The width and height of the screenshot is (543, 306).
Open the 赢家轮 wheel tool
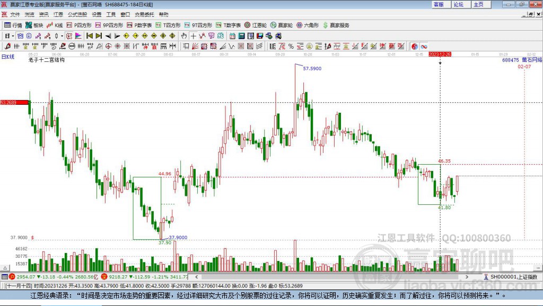click(282, 25)
